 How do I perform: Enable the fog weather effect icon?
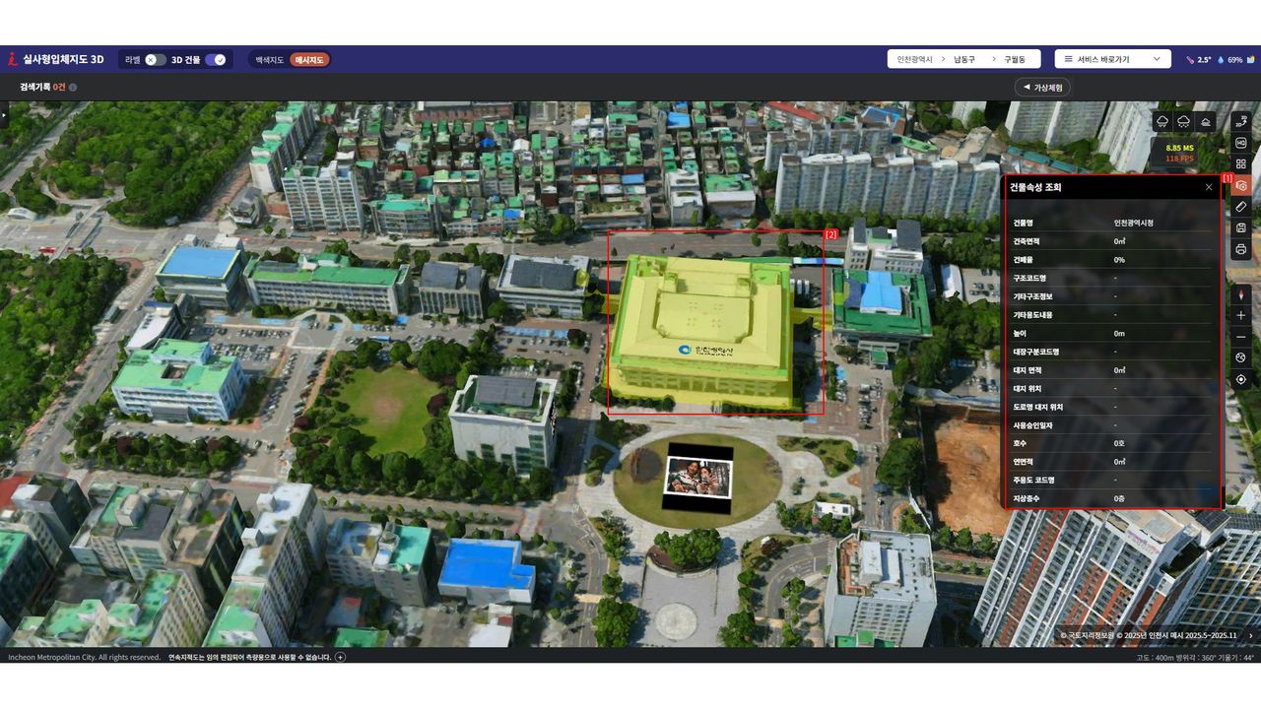coord(1207,121)
